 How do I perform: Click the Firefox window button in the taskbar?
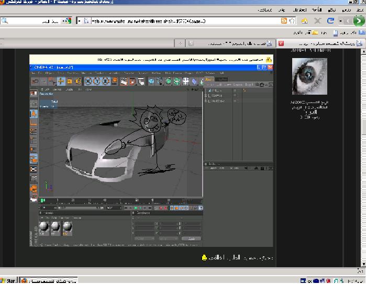click(49, 280)
